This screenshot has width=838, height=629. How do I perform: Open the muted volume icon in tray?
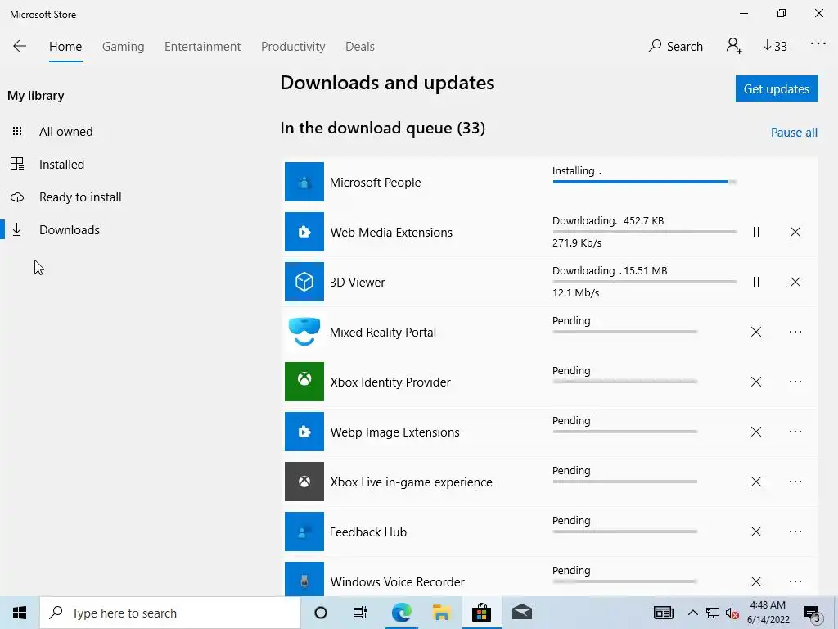click(x=732, y=613)
